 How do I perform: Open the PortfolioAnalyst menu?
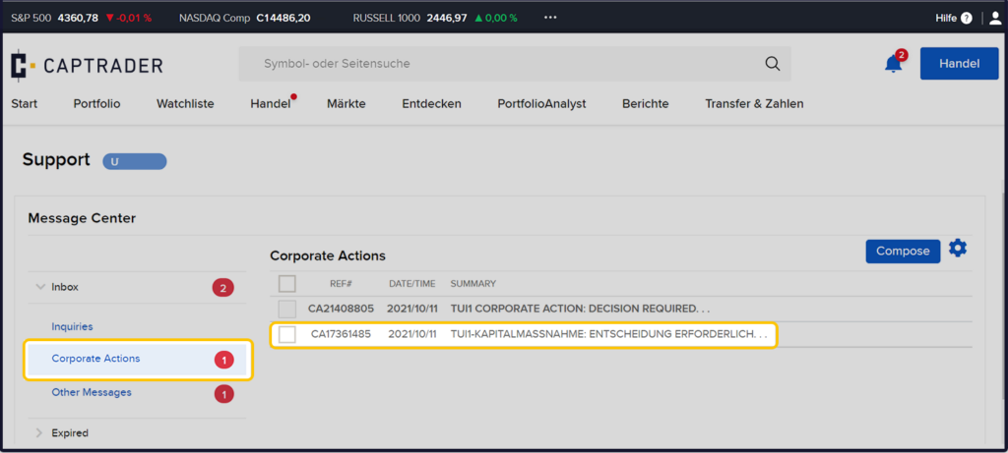(541, 103)
